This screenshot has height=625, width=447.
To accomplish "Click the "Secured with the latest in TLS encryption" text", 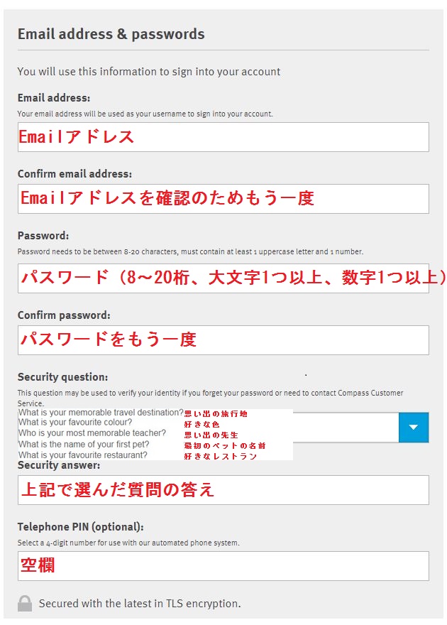I will [x=140, y=604].
